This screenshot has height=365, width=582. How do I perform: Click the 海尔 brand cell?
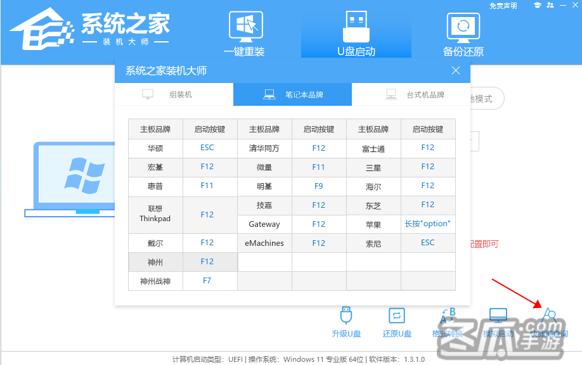[373, 186]
